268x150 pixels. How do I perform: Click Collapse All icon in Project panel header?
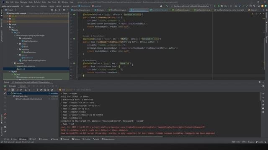(59, 10)
